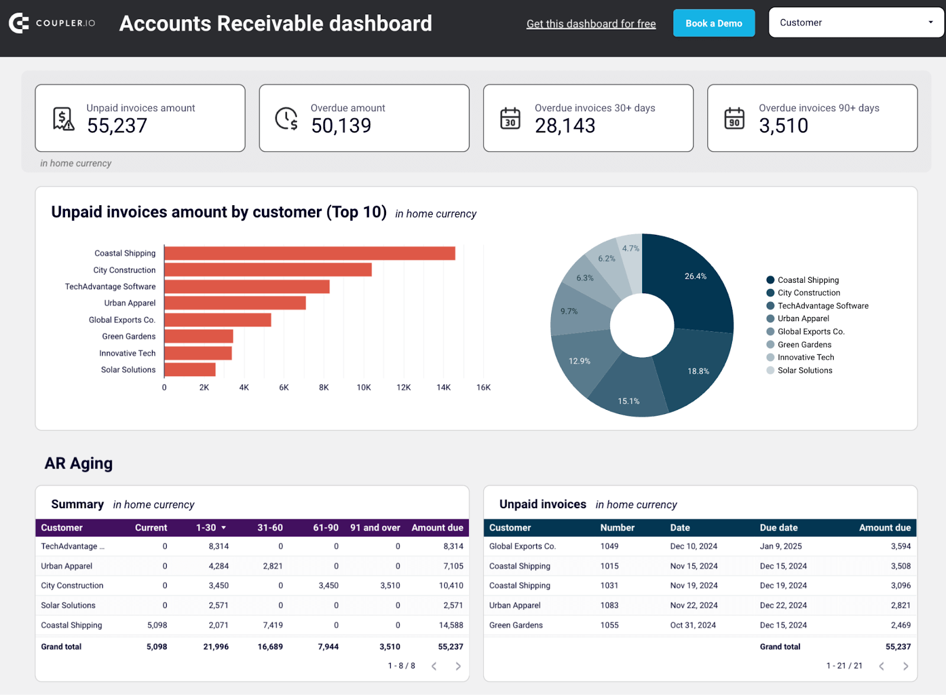946x695 pixels.
Task: Select the Unpaid invoices table section
Action: 542,504
